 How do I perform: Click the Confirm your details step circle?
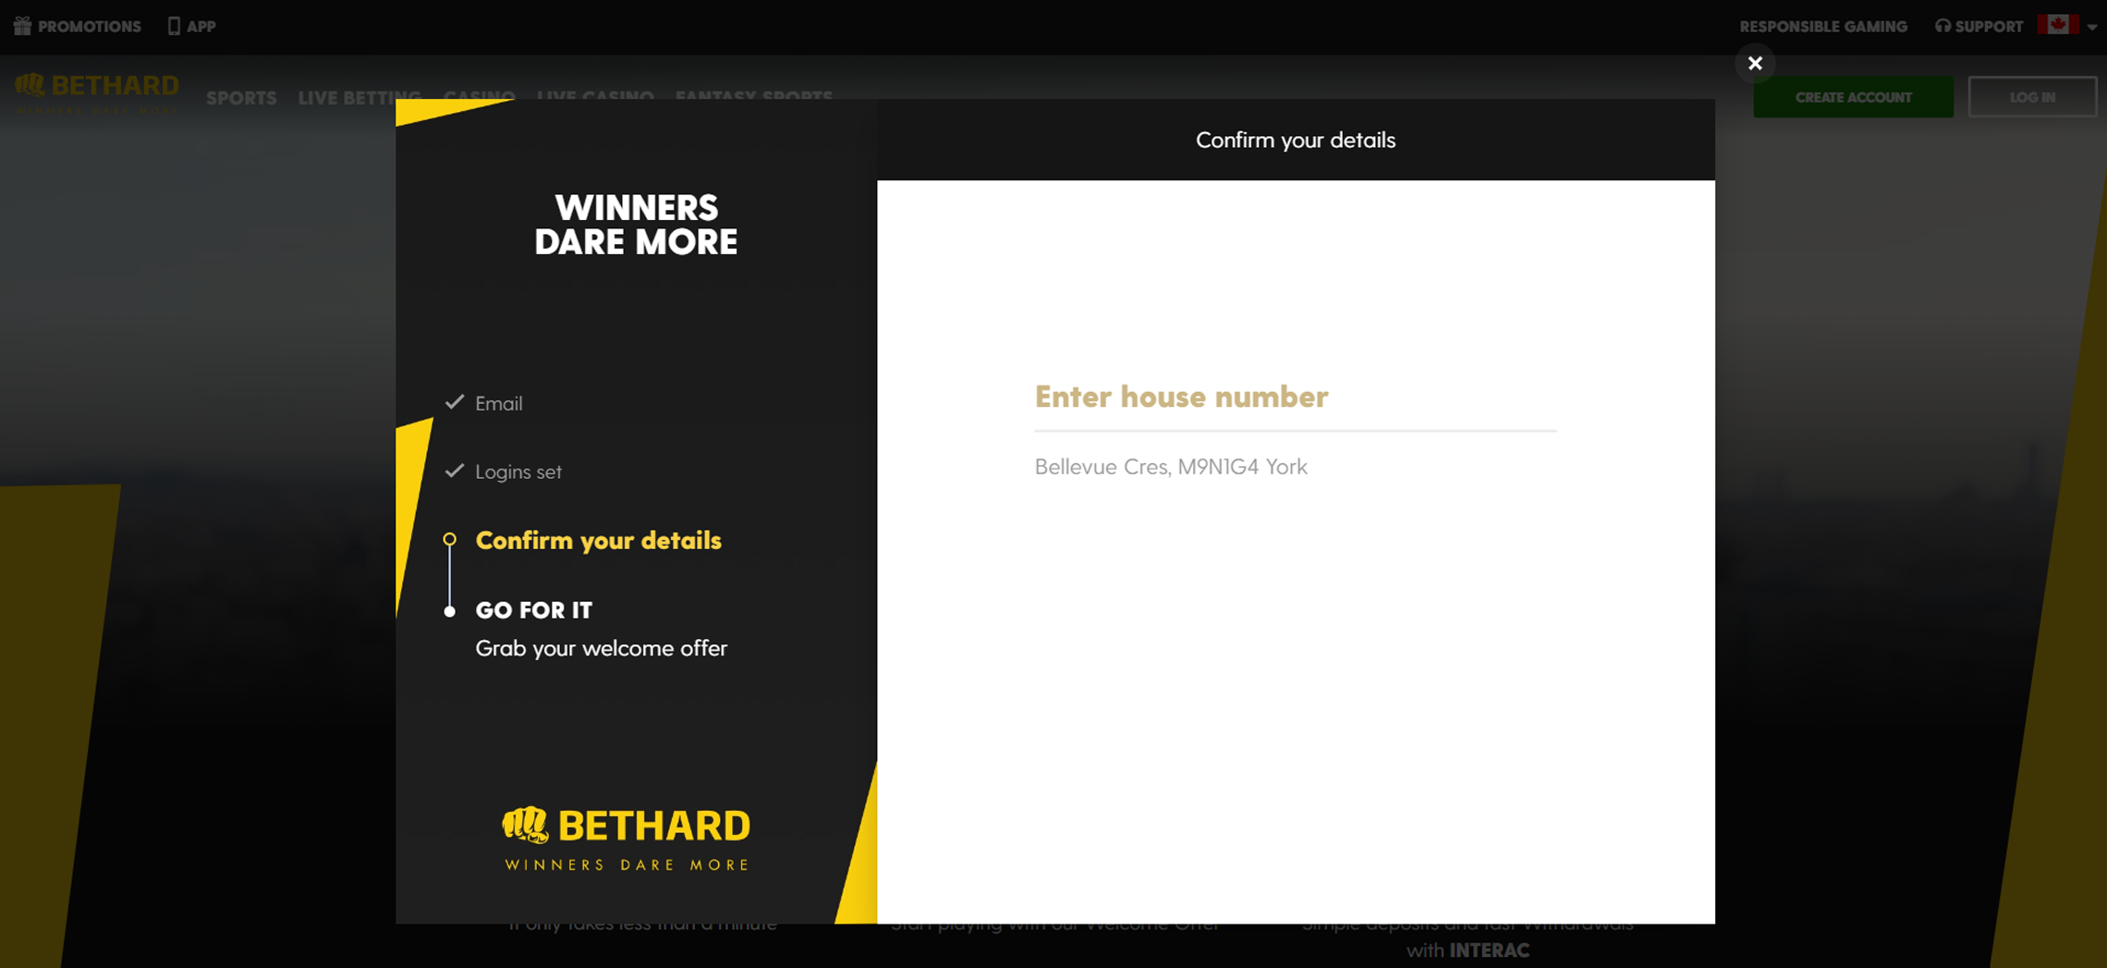click(x=449, y=539)
